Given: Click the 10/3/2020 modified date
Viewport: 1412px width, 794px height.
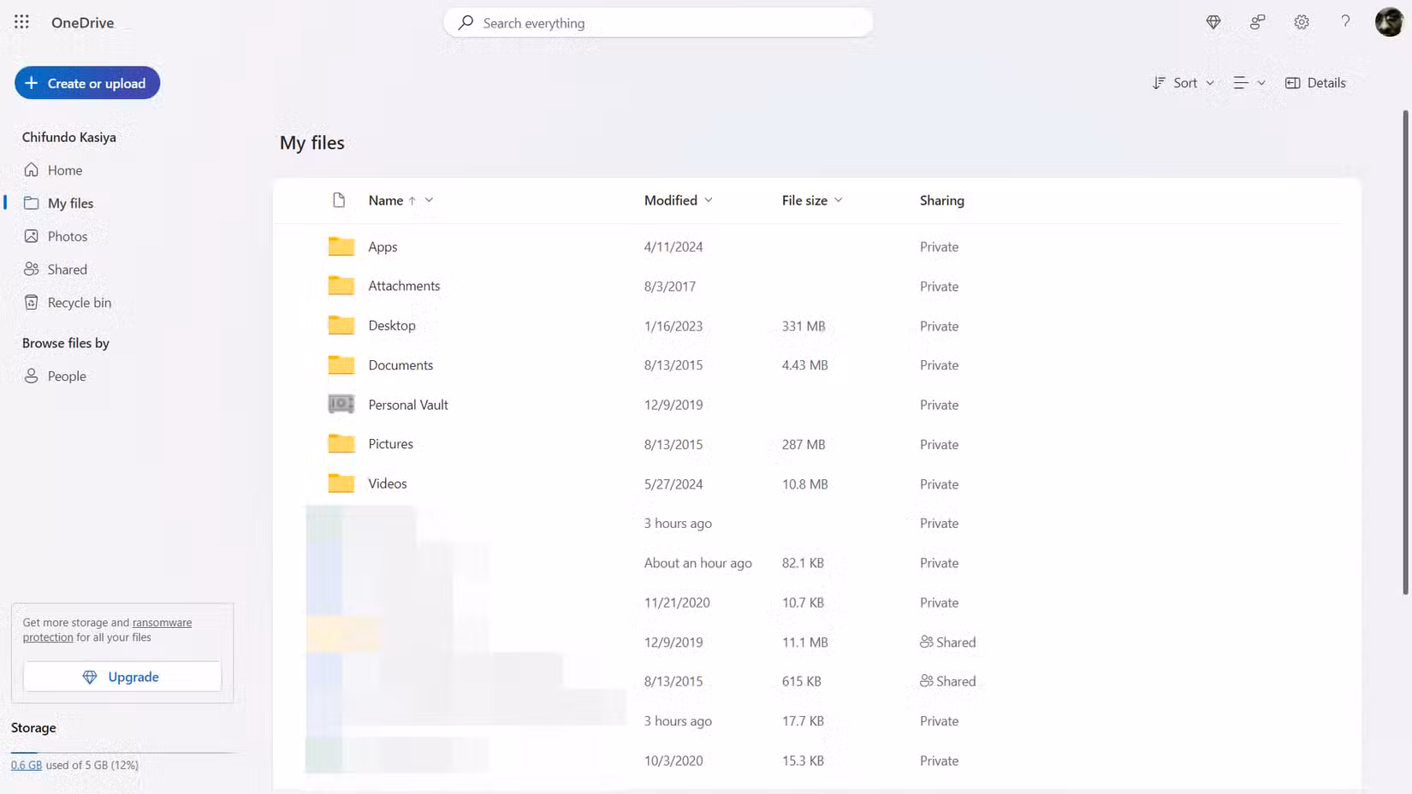Looking at the screenshot, I should point(673,761).
